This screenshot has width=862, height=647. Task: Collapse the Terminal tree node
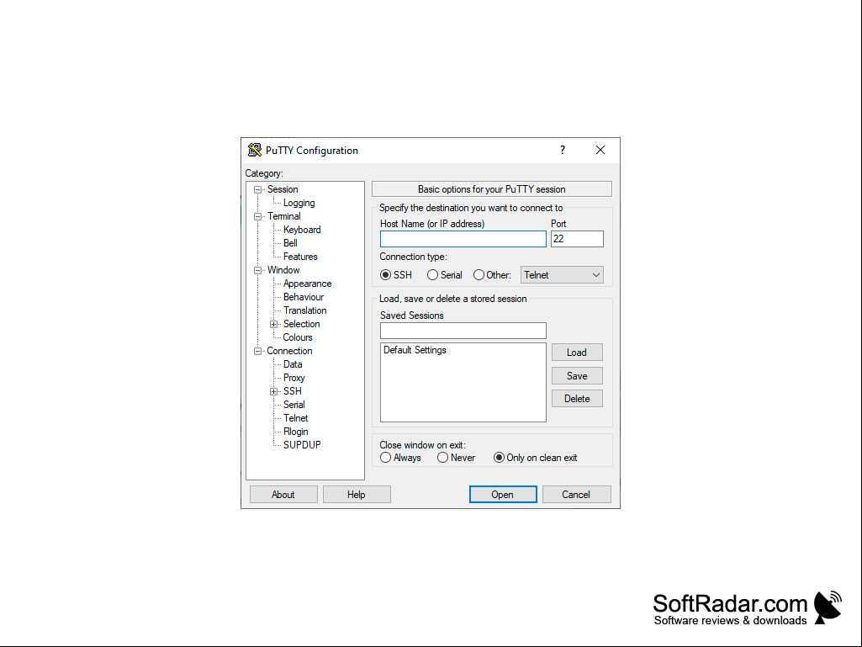[257, 217]
